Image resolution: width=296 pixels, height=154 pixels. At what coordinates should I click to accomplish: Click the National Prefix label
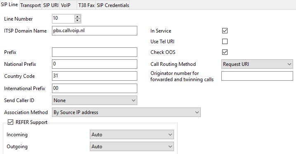(20, 64)
